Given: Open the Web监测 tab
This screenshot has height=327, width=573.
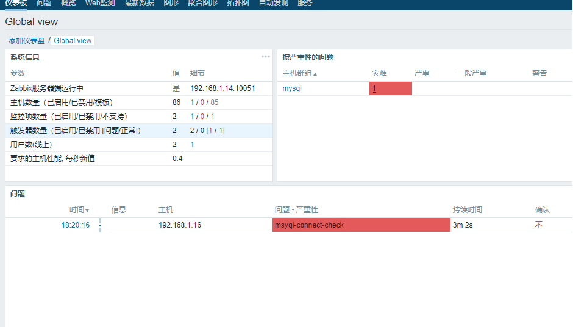Looking at the screenshot, I should pos(100,3).
